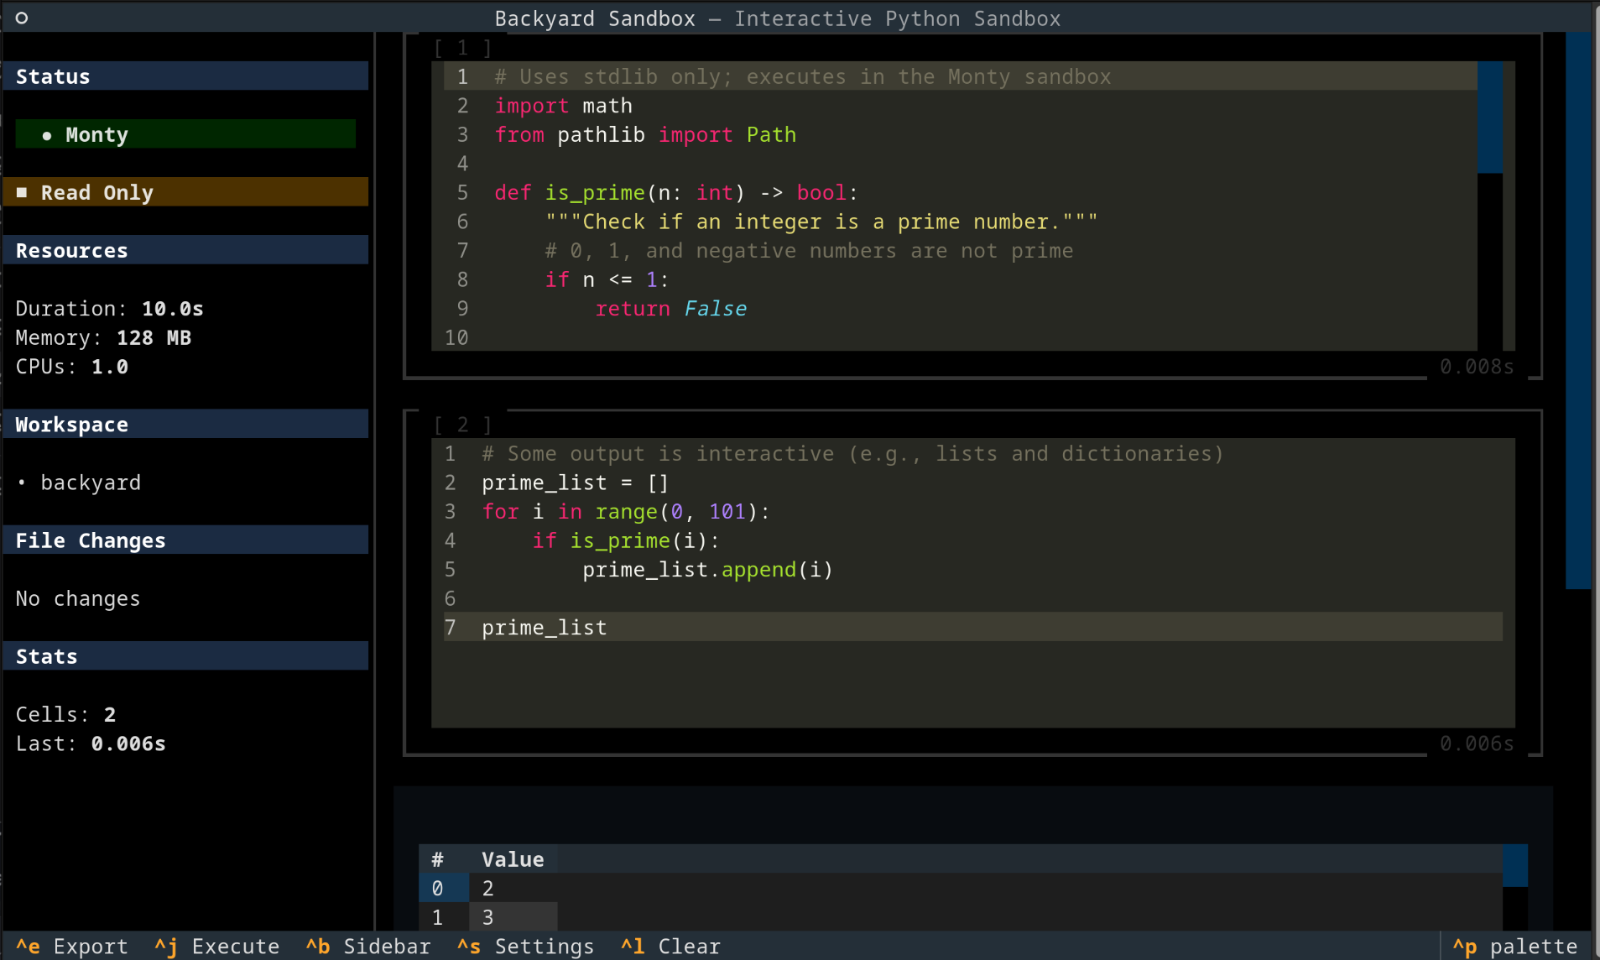This screenshot has height=960, width=1600.
Task: Click the cell [ 1 ] label
Action: click(462, 48)
